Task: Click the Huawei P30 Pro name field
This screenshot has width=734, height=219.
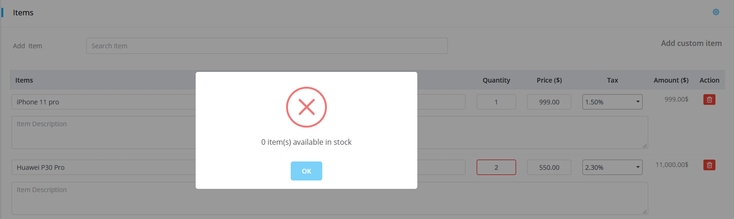Action: pyautogui.click(x=238, y=167)
